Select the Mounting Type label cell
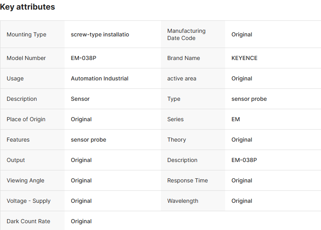The image size is (321, 230). [26, 34]
